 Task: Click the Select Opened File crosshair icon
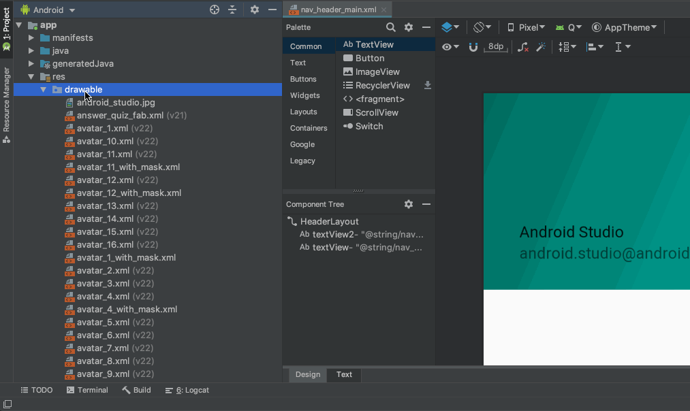(x=214, y=10)
